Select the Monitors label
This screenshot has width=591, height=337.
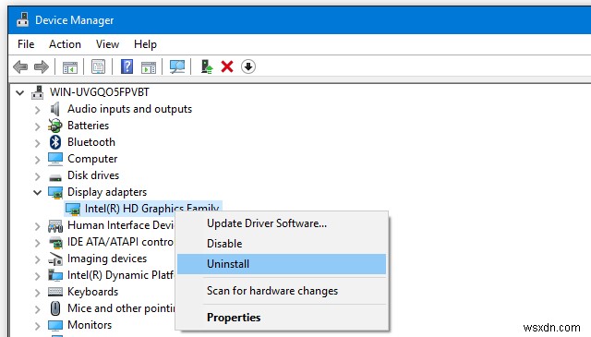click(90, 325)
